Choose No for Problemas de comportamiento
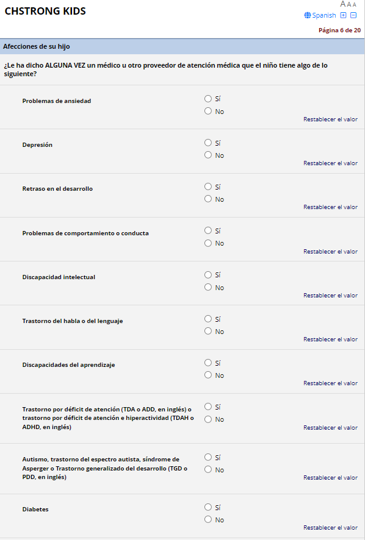 (x=208, y=243)
